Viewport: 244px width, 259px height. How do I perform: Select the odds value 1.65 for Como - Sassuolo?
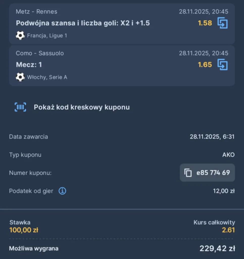205,64
